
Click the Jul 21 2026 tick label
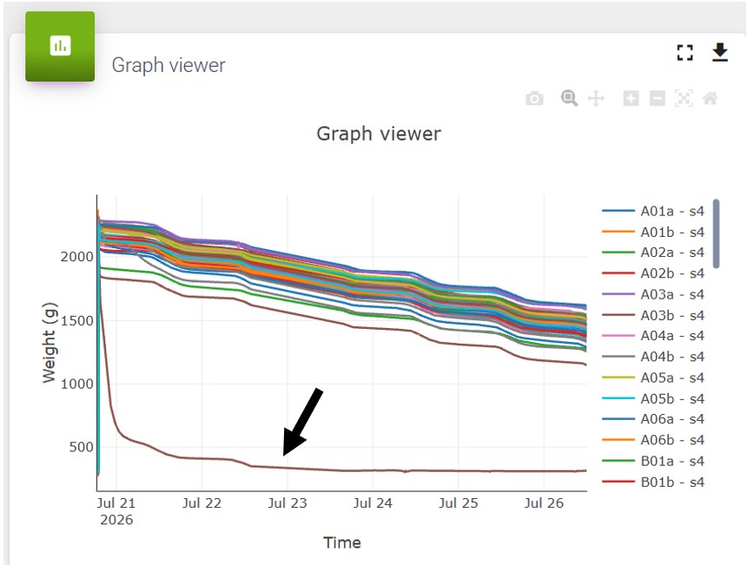(116, 511)
